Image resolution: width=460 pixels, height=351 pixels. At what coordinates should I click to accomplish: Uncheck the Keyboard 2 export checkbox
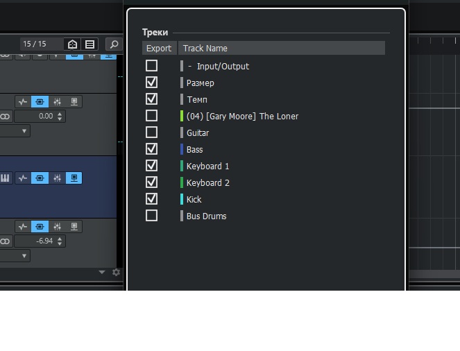click(151, 182)
